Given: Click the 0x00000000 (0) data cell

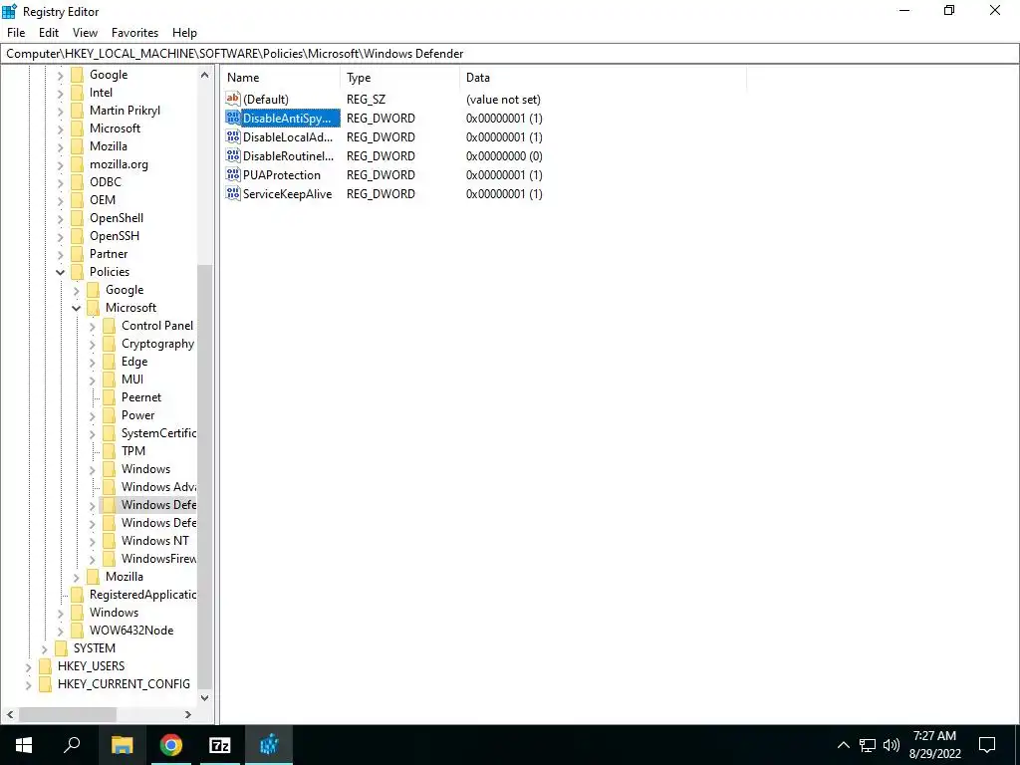Looking at the screenshot, I should tap(503, 156).
